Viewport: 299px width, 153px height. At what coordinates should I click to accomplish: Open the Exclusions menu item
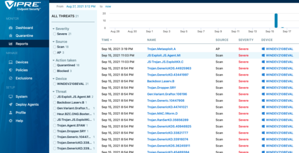click(24, 78)
